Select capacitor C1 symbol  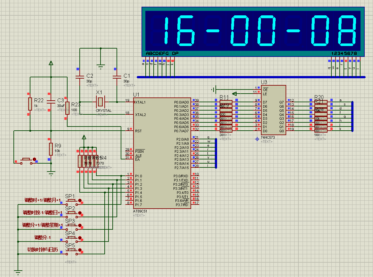117,77
